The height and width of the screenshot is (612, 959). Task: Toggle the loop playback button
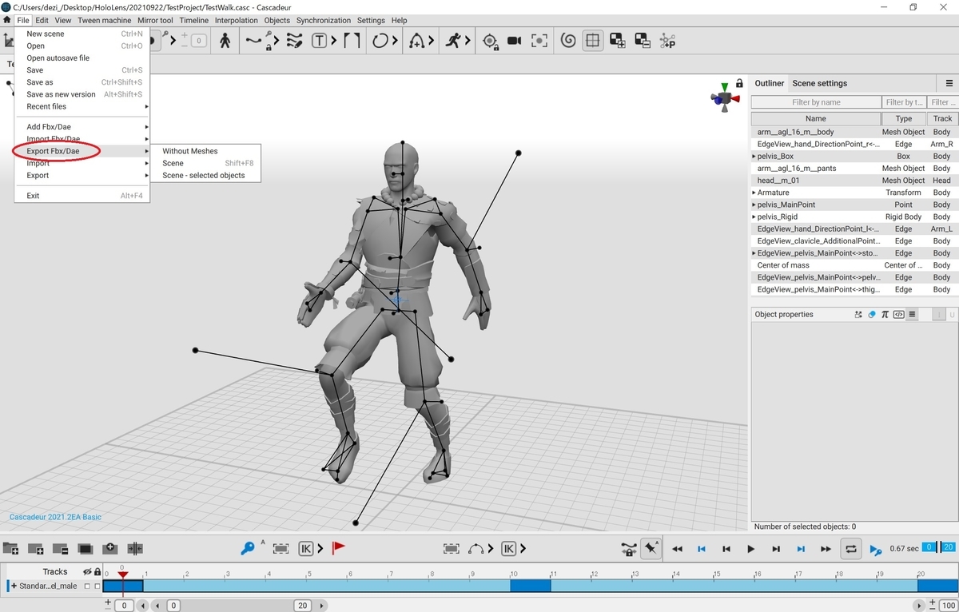pos(851,549)
